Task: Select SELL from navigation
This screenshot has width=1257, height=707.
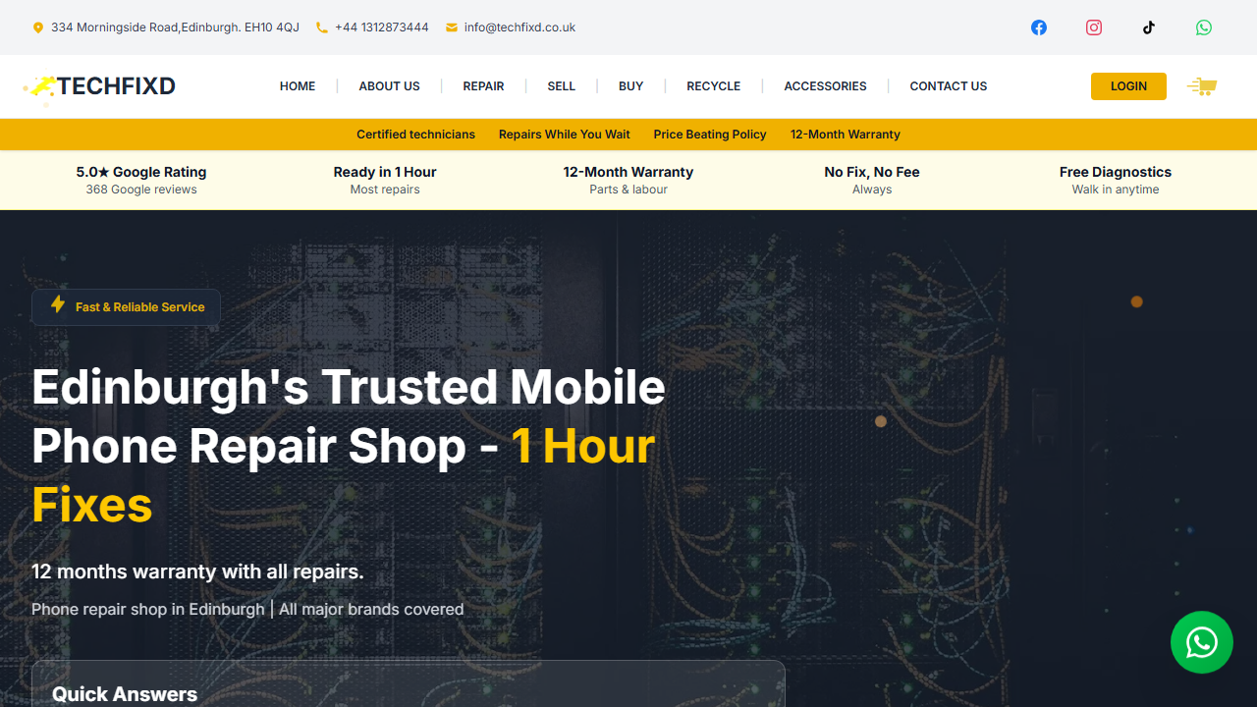Action: (562, 86)
